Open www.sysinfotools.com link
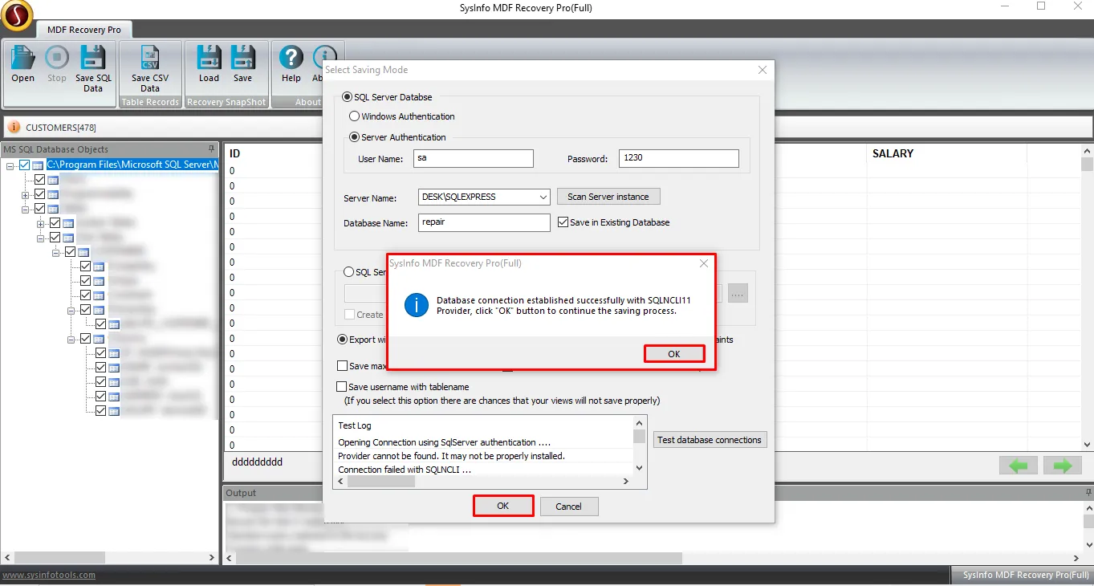The height and width of the screenshot is (586, 1094). pos(49,575)
